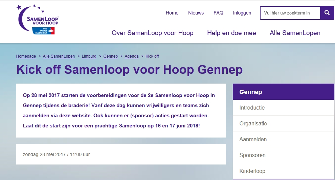335x180 pixels.
Task: Open Sponsoren in the Gennep sidebar
Action: tap(283, 155)
